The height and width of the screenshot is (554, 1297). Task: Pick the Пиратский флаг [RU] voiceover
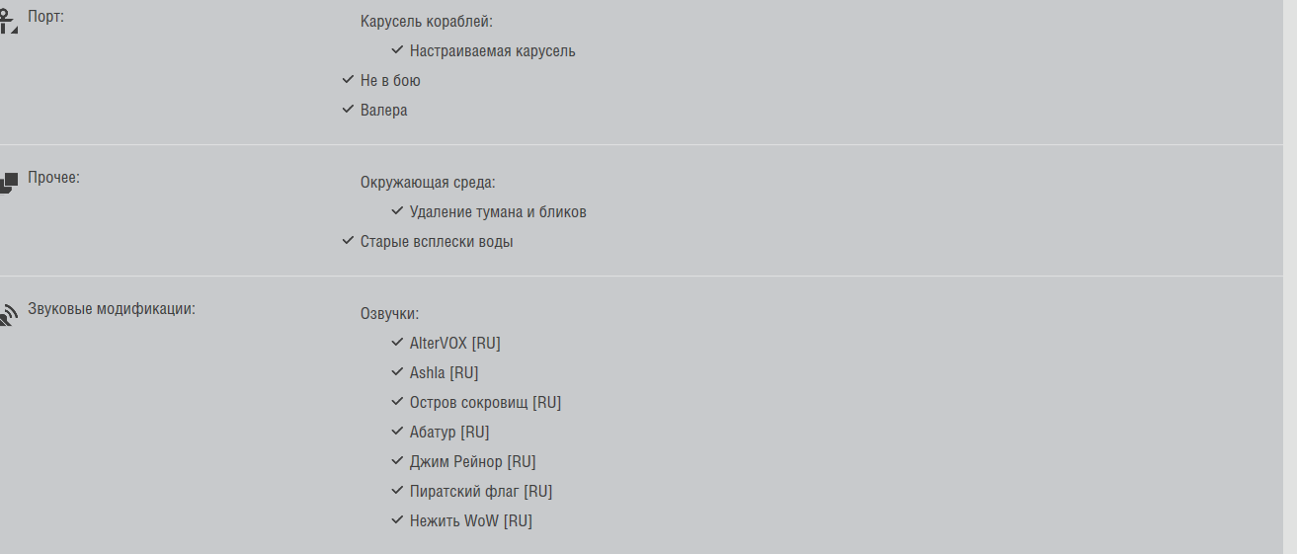[x=480, y=491]
